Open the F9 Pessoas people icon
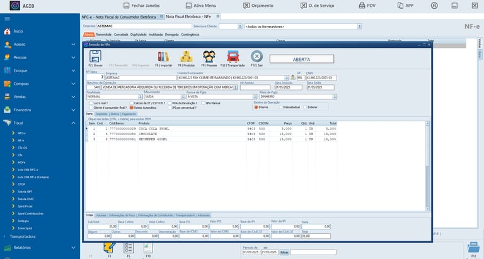The width and height of the screenshot is (484, 259). (209, 57)
